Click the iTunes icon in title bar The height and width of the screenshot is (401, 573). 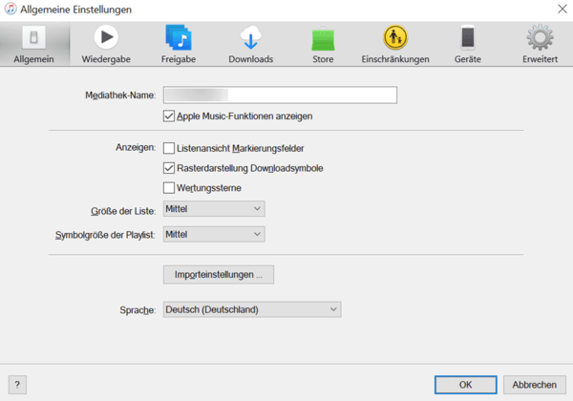pyautogui.click(x=11, y=9)
